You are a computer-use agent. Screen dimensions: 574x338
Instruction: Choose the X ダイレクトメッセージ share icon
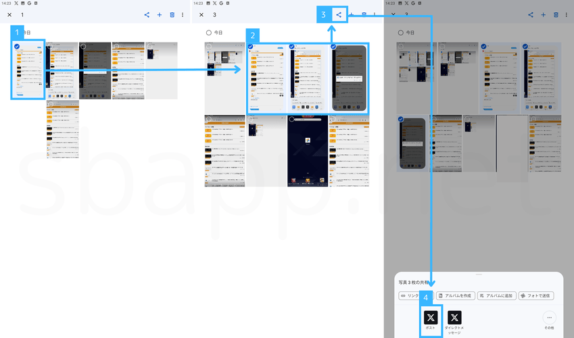pos(455,317)
